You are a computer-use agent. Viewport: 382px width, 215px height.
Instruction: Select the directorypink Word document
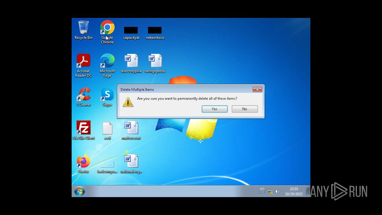pos(131,63)
